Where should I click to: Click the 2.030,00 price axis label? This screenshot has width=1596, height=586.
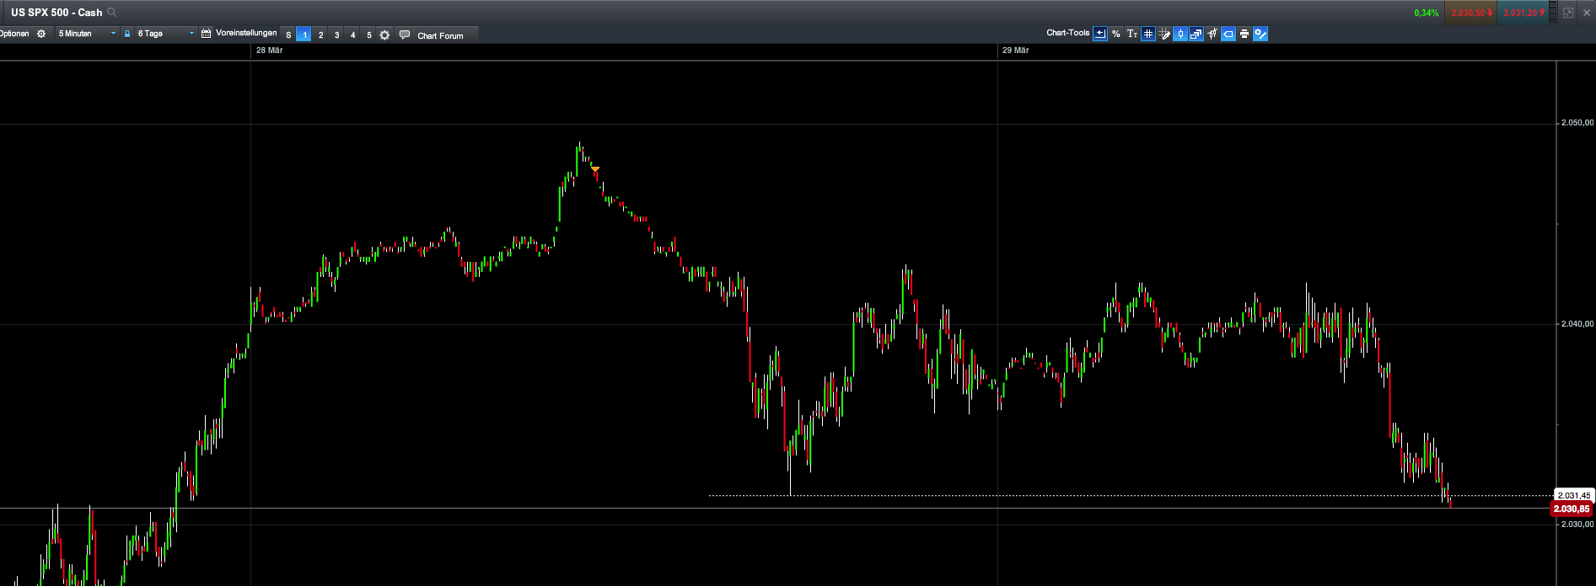coord(1577,524)
